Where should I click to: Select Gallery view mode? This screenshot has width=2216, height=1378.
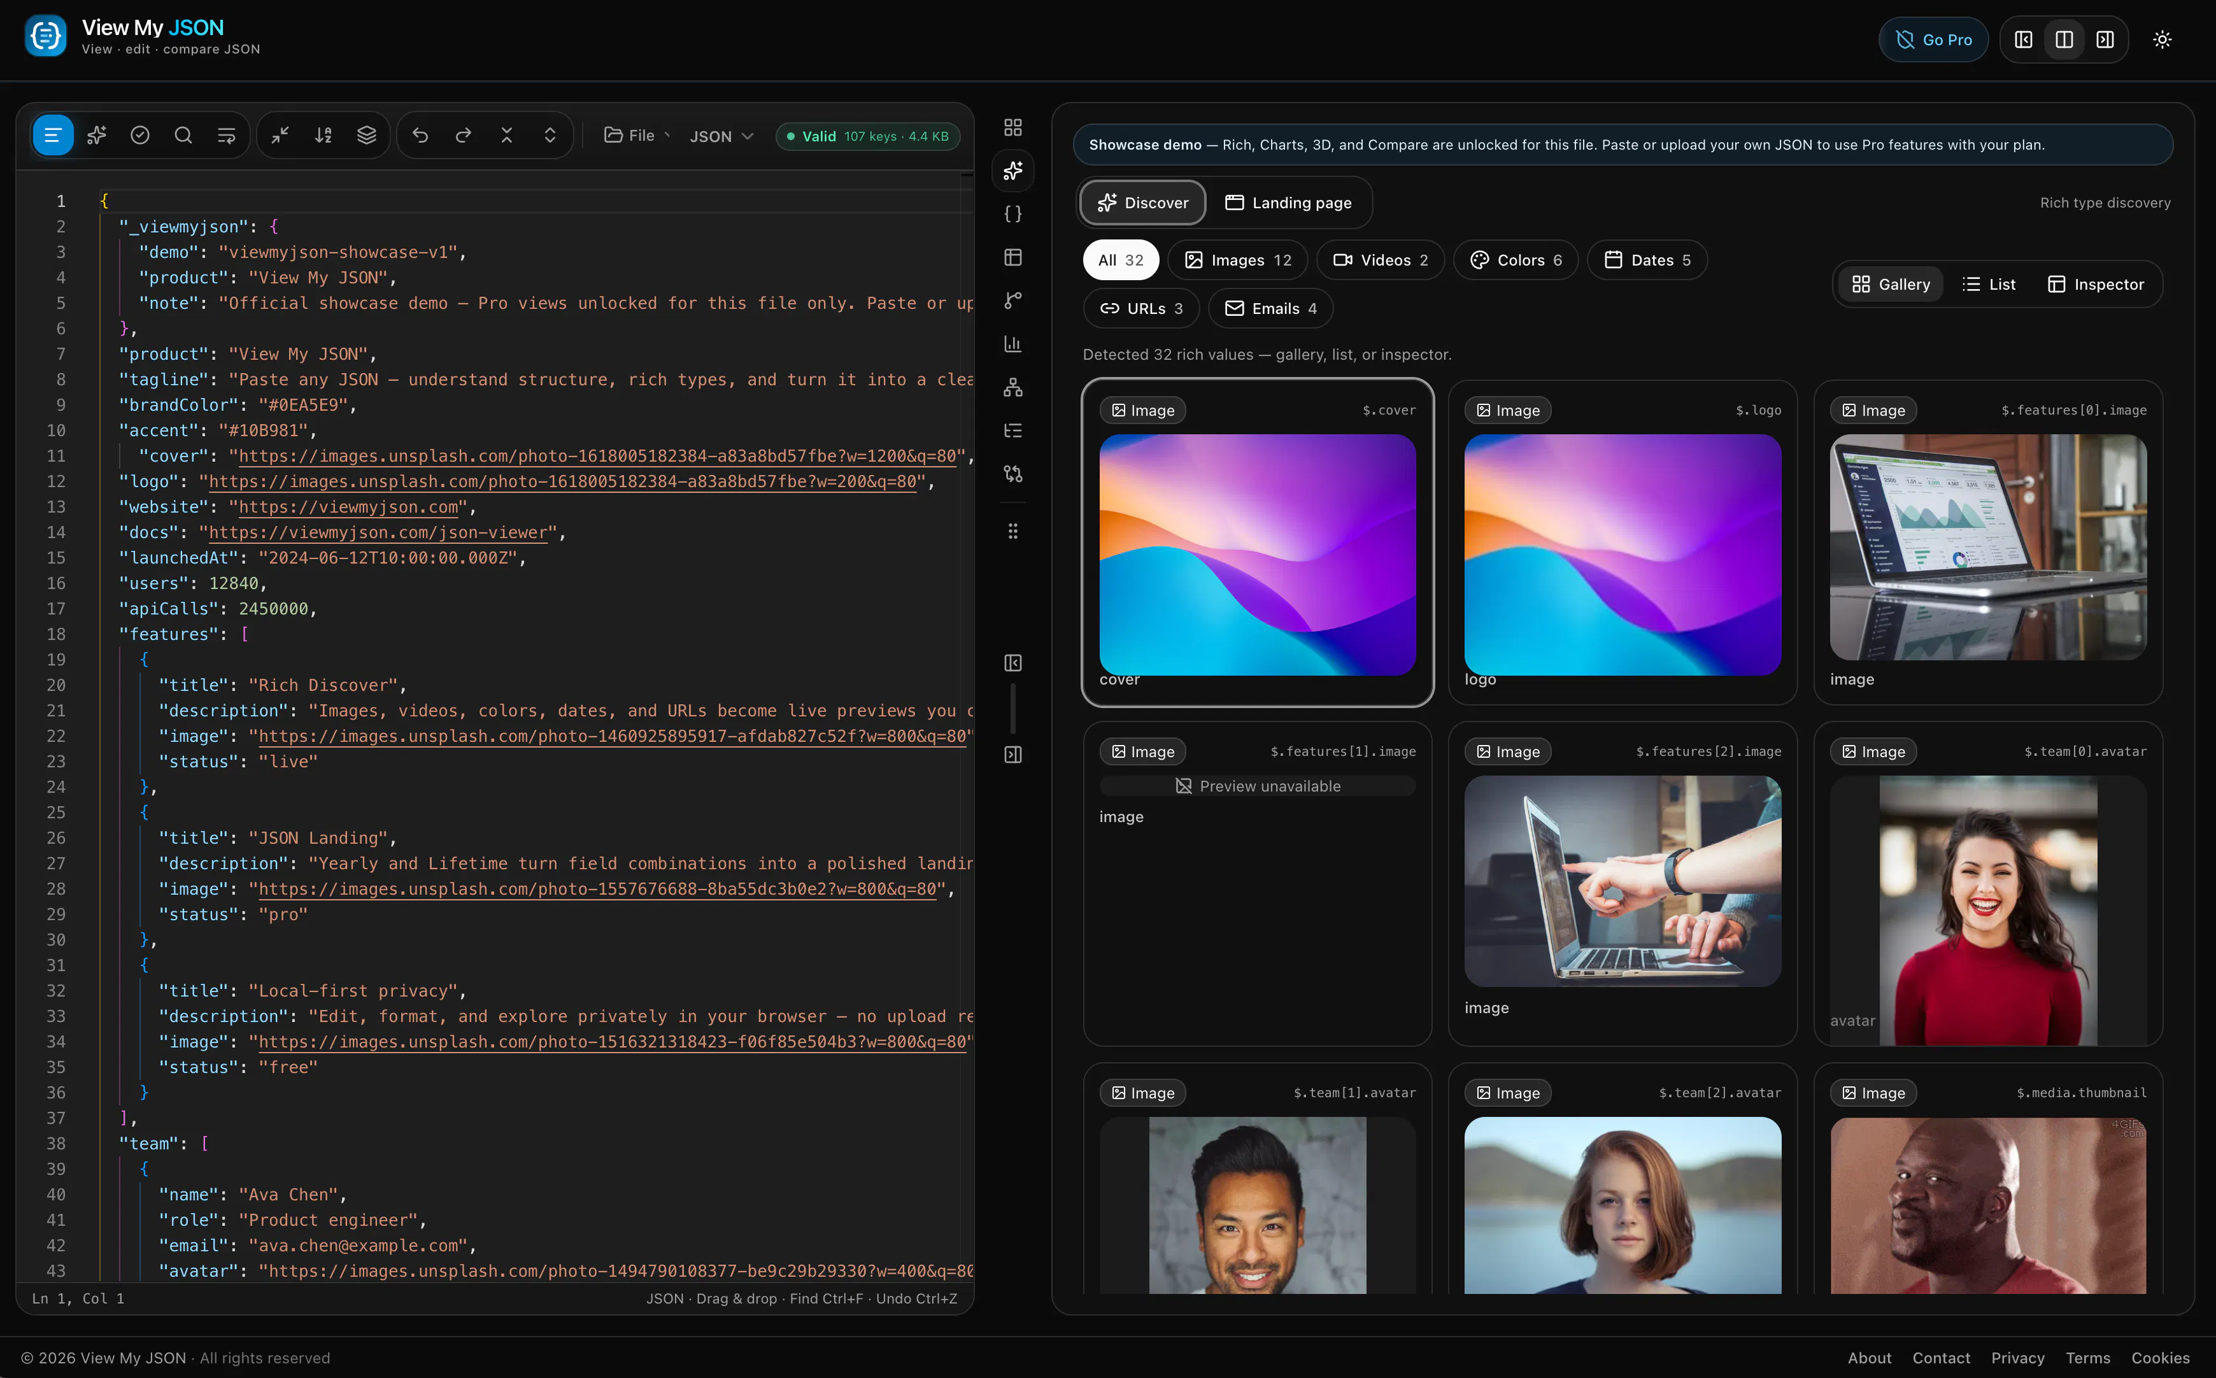coord(1891,285)
